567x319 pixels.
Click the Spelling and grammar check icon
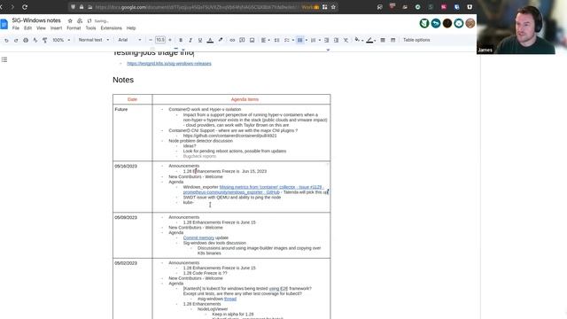click(x=35, y=40)
